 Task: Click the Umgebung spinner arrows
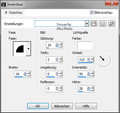tap(57, 74)
